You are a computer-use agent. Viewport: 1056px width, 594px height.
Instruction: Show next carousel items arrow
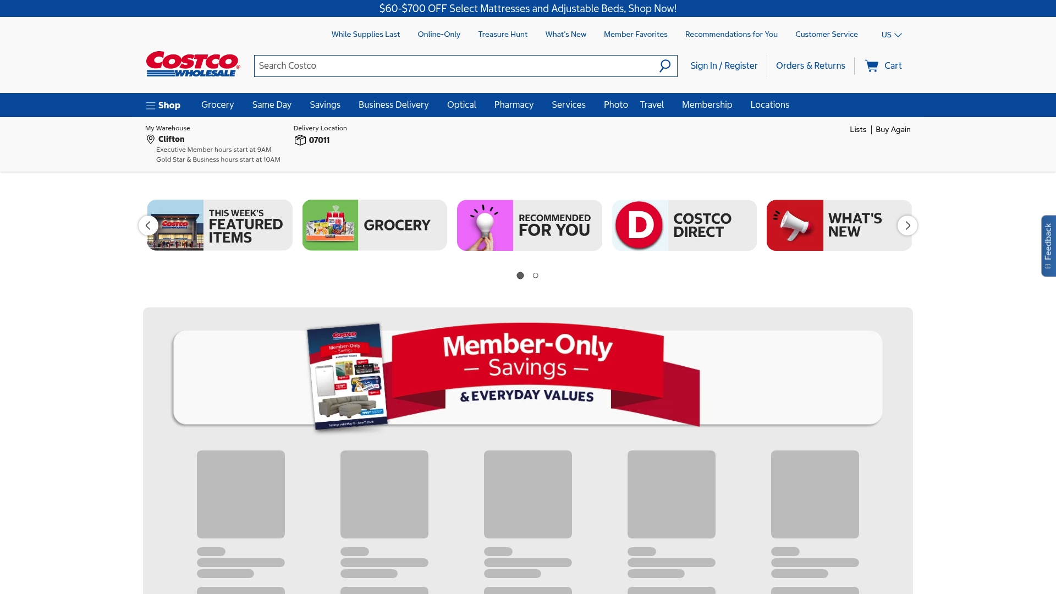[x=908, y=226]
